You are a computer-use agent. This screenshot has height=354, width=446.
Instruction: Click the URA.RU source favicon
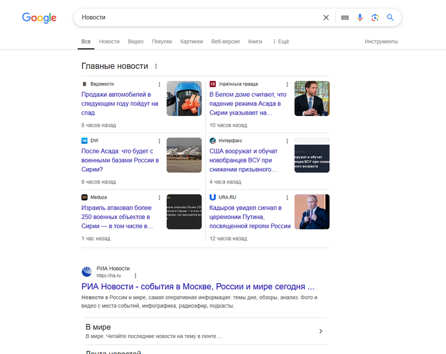(212, 197)
